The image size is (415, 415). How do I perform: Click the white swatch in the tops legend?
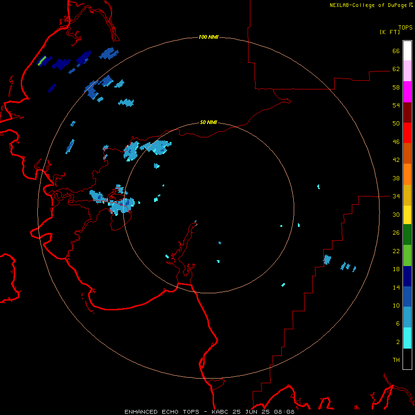pyautogui.click(x=407, y=51)
